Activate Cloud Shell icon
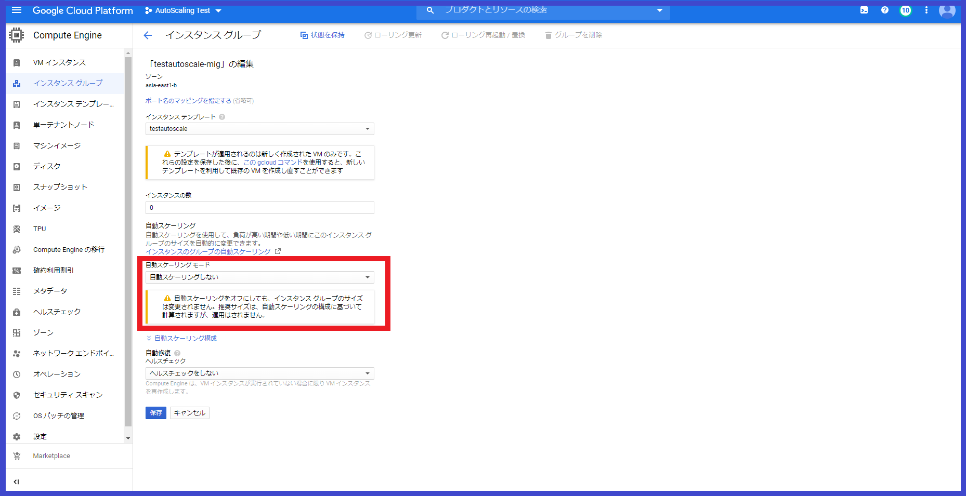The width and height of the screenshot is (966, 496). pyautogui.click(x=864, y=10)
